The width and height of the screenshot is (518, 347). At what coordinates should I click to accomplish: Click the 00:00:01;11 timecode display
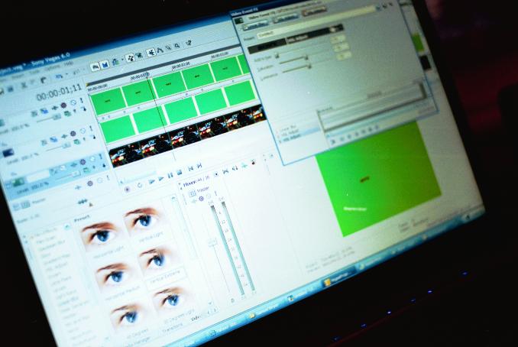[59, 92]
